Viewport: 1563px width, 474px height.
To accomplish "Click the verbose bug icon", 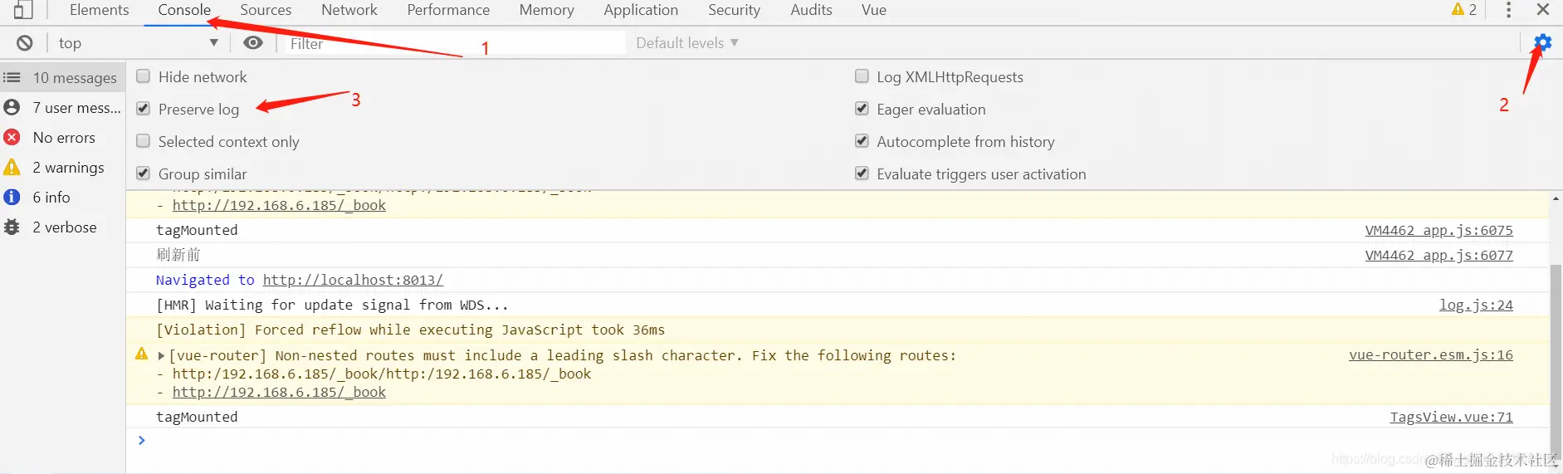I will click(12, 227).
